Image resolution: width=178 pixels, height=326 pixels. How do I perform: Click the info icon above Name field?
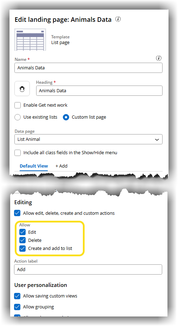pyautogui.click(x=159, y=58)
